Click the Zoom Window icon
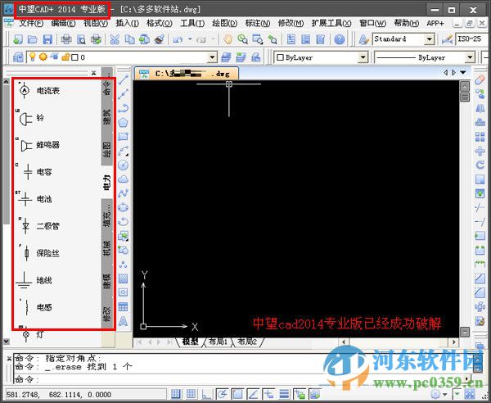This screenshot has width=491, height=403. pyautogui.click(x=258, y=39)
